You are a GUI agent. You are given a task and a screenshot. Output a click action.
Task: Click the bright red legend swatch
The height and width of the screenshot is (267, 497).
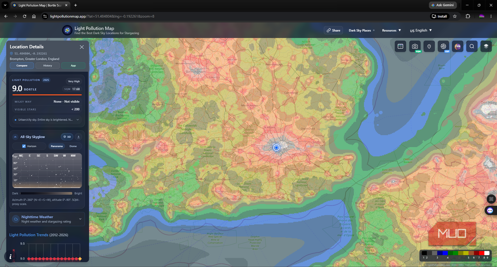click(x=481, y=253)
